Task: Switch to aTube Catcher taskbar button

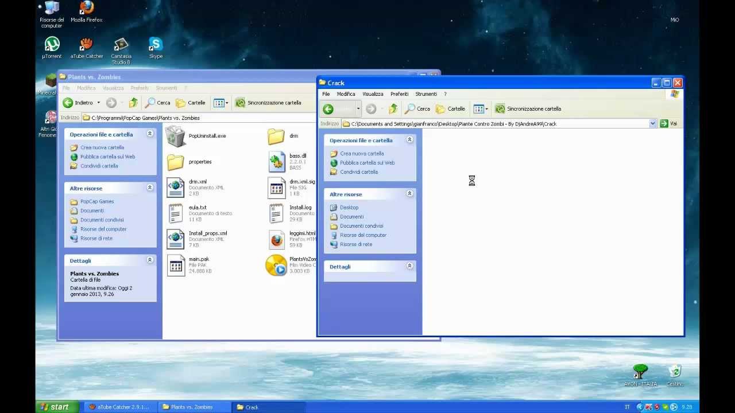Action: click(119, 407)
